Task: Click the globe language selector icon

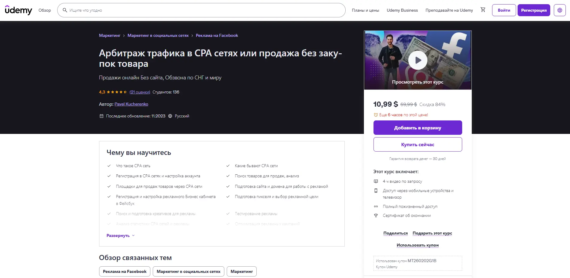Action: coord(560,10)
